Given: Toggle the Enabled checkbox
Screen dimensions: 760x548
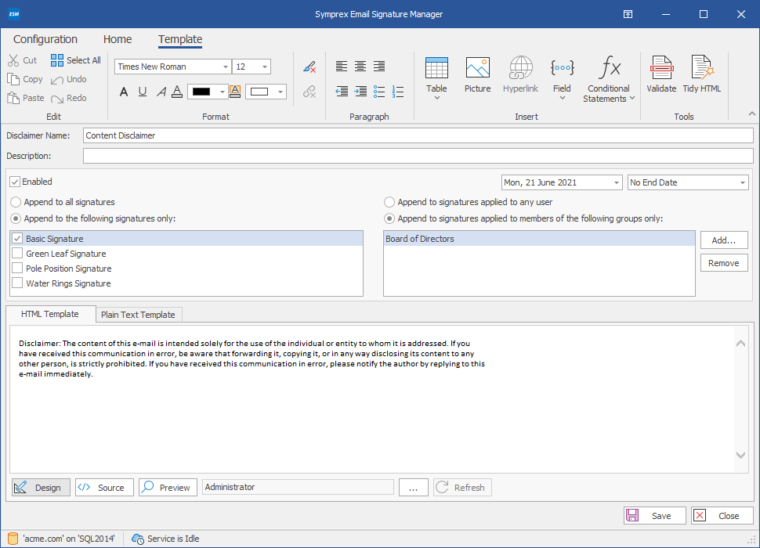Looking at the screenshot, I should [15, 182].
